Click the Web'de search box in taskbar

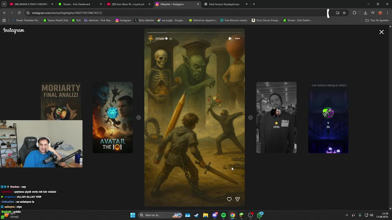click(160, 215)
